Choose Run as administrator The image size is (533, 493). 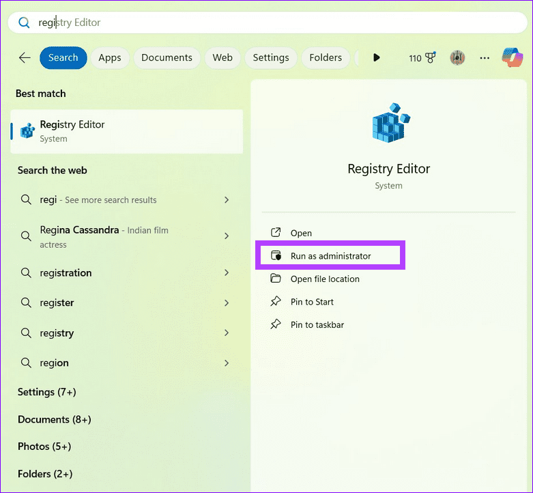(x=330, y=256)
